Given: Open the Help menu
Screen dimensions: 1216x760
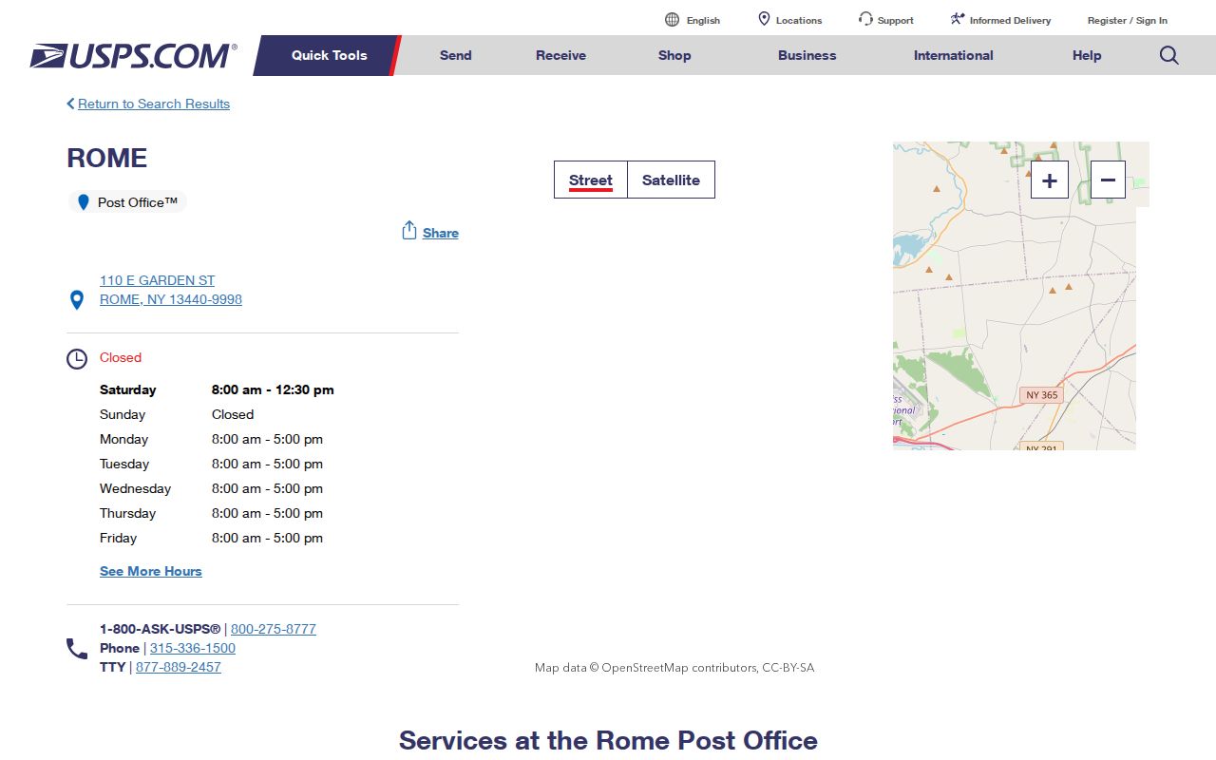Looking at the screenshot, I should [1087, 55].
